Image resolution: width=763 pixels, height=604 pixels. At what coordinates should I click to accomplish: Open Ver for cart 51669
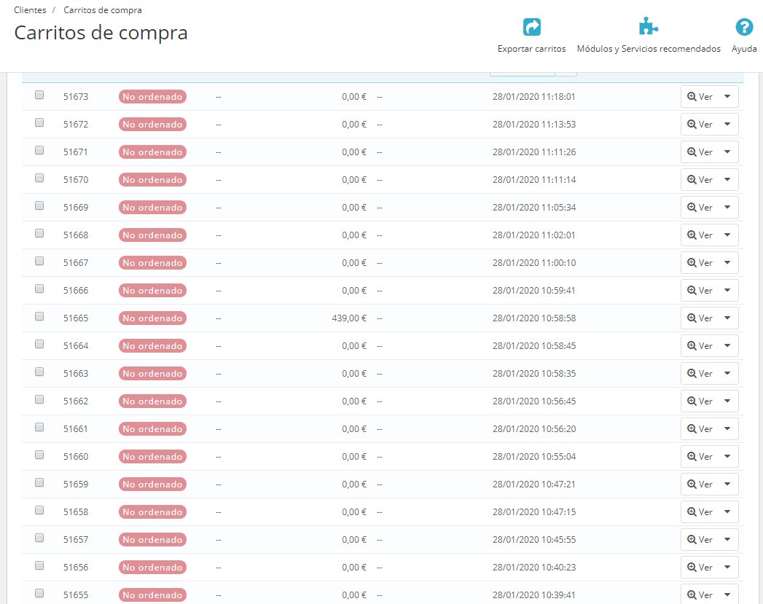tap(700, 207)
